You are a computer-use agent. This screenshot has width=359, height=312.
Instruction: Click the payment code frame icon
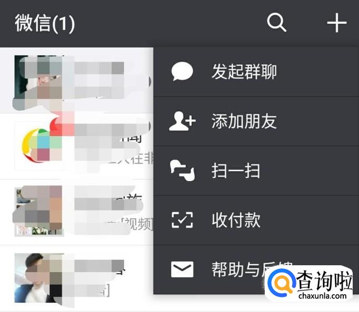click(182, 220)
